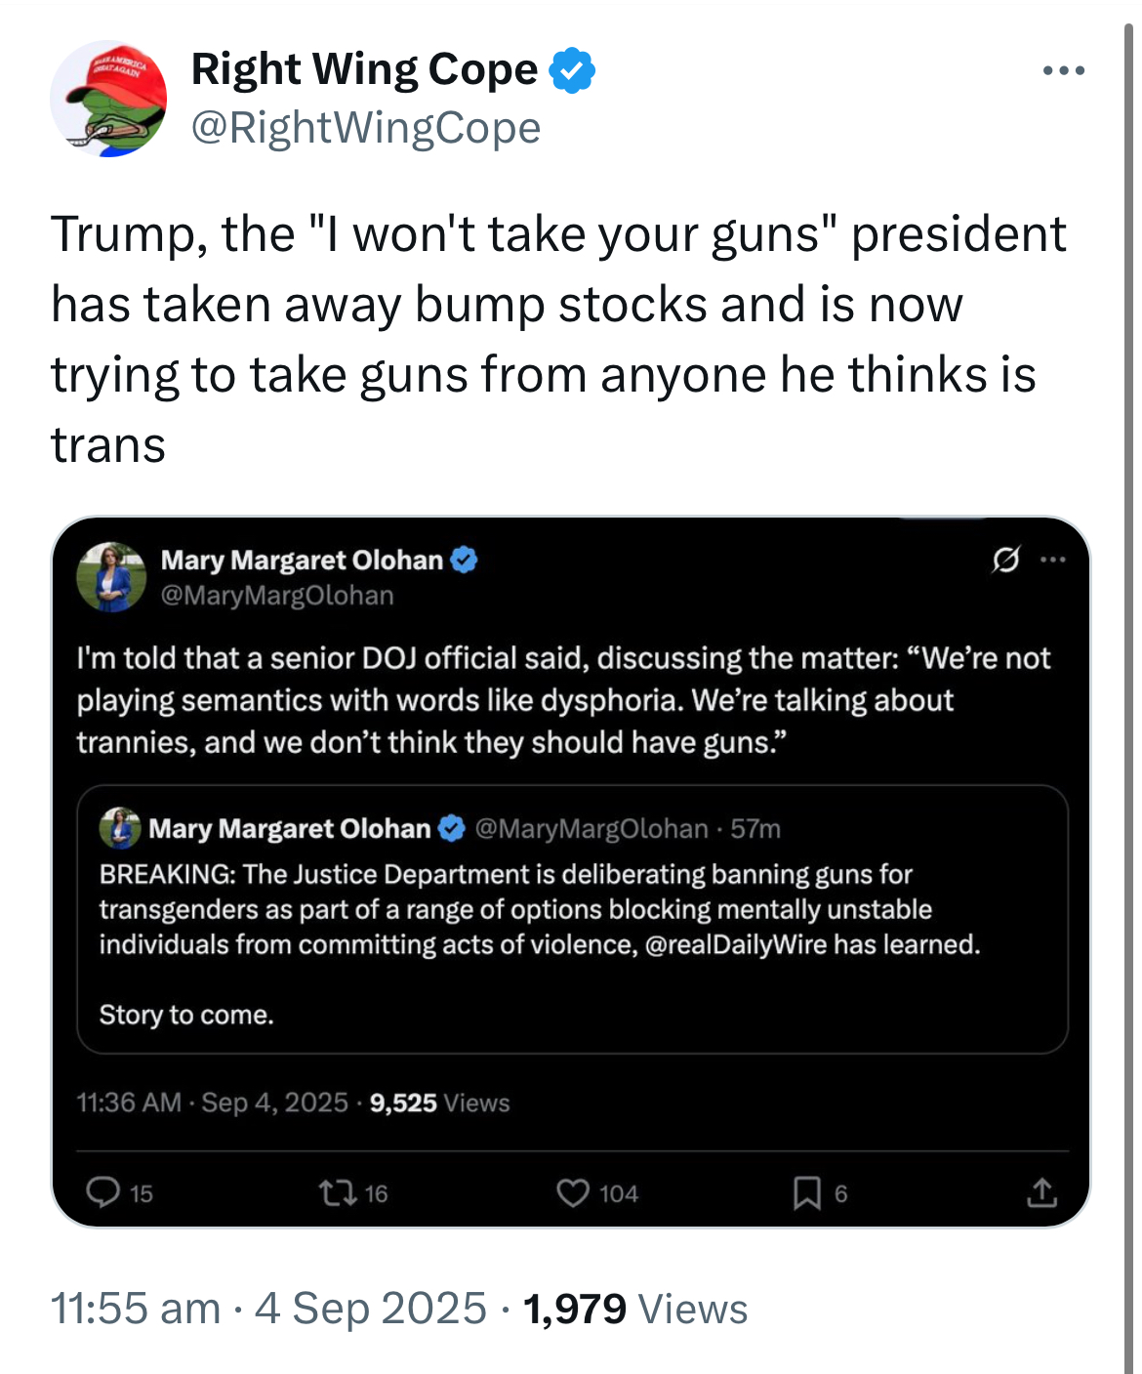The height and width of the screenshot is (1374, 1142).
Task: Click the Right Wing Cope display name
Action: [x=364, y=70]
